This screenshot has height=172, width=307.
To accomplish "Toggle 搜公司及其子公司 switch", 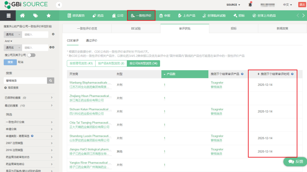I will (x=31, y=55).
